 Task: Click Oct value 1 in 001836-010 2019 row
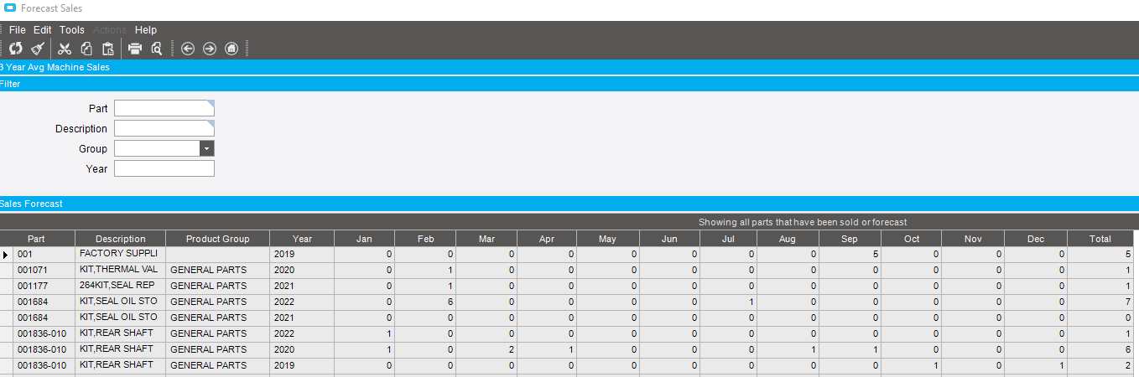tap(912, 365)
